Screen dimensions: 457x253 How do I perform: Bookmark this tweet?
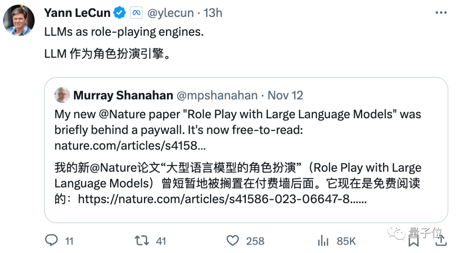pos(413,240)
